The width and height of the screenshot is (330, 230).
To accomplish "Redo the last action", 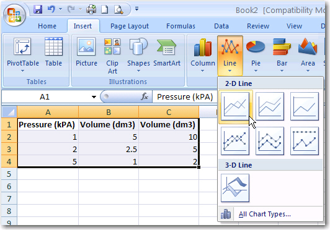I will 71,9.
